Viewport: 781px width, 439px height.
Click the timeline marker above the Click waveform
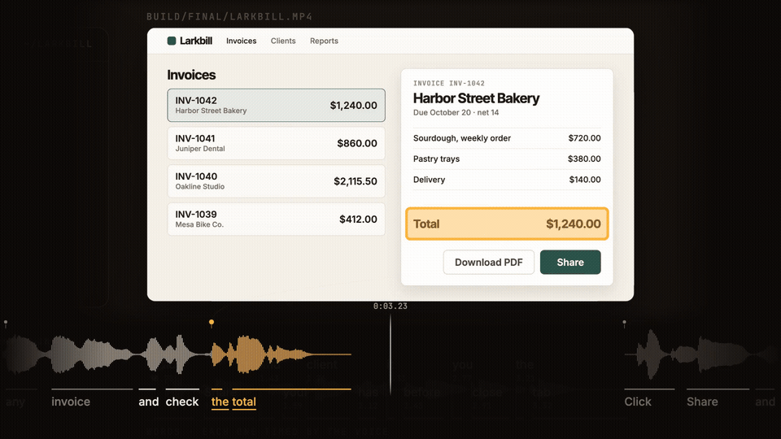point(624,324)
